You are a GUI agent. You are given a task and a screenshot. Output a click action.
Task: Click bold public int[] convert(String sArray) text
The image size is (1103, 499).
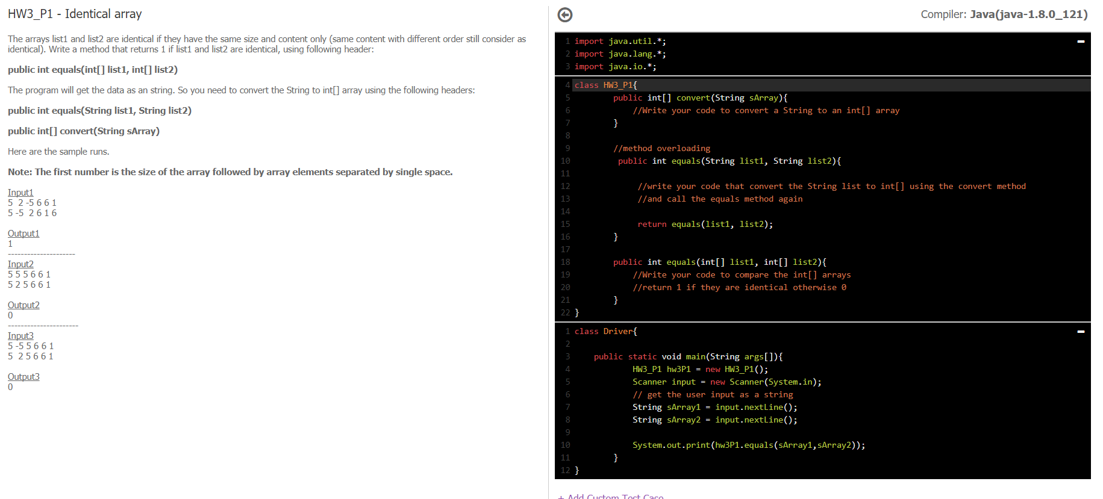[x=84, y=131]
